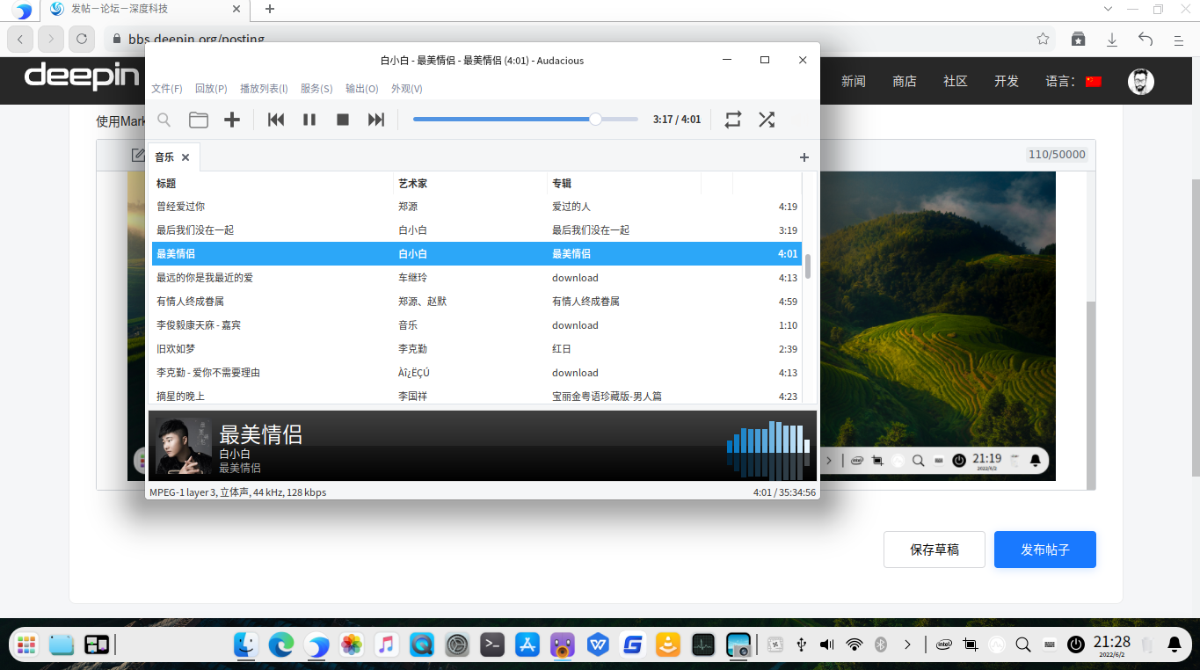This screenshot has height=670, width=1200.
Task: Stop playback in Audacious
Action: click(x=342, y=120)
